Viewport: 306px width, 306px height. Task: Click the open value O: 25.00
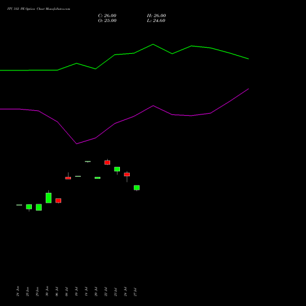(x=107, y=20)
